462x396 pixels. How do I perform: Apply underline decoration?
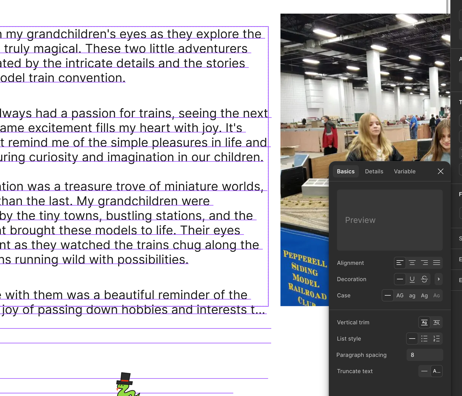[x=412, y=279]
